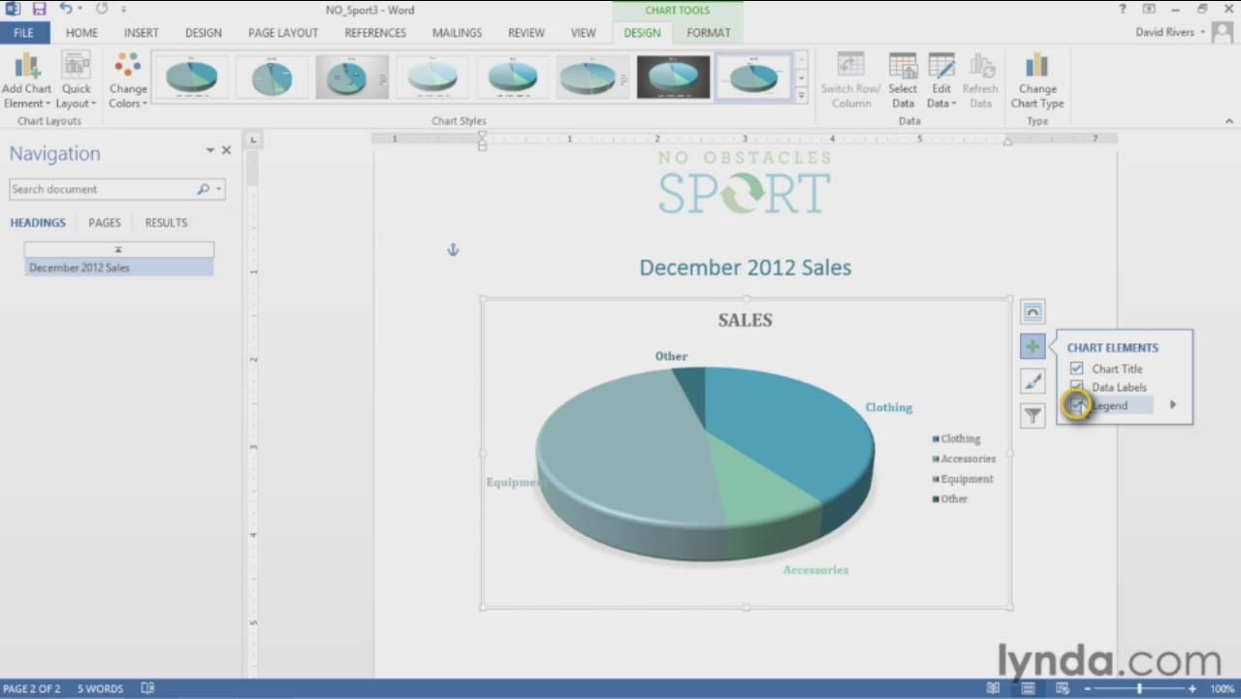The image size is (1241, 699).
Task: Click Change Chart Type button
Action: [1037, 81]
